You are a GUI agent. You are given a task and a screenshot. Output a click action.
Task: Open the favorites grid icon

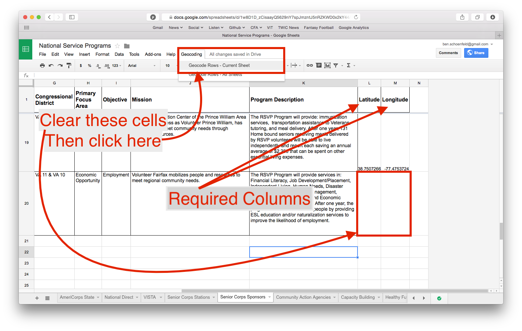(27, 28)
